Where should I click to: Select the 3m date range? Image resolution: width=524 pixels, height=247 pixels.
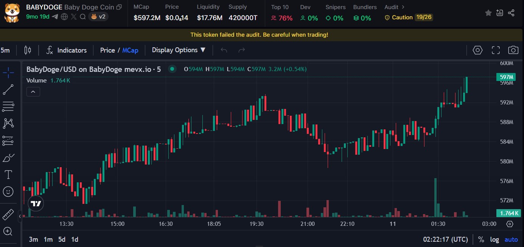34,239
